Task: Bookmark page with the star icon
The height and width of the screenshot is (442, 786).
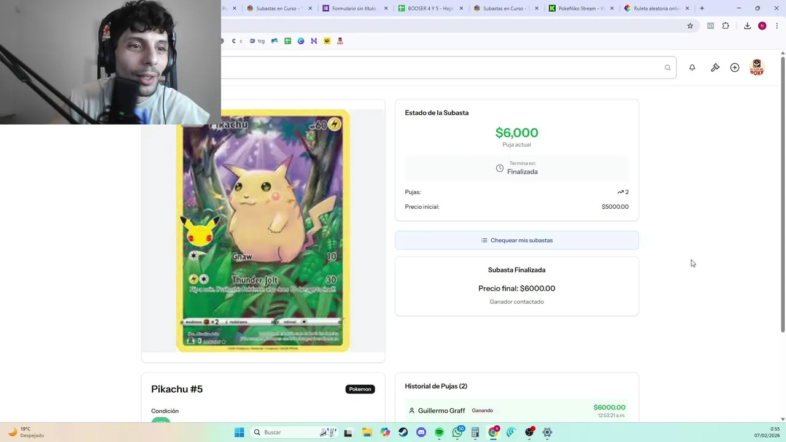Action: point(690,26)
